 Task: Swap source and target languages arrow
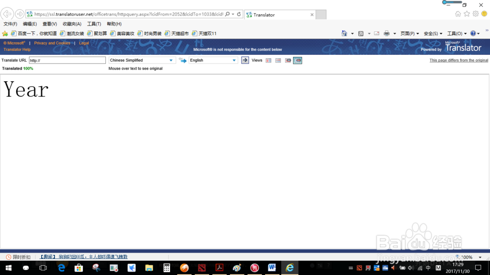182,60
